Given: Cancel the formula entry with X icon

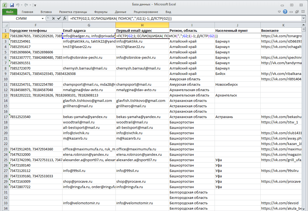Looking at the screenshot, I should coord(53,18).
